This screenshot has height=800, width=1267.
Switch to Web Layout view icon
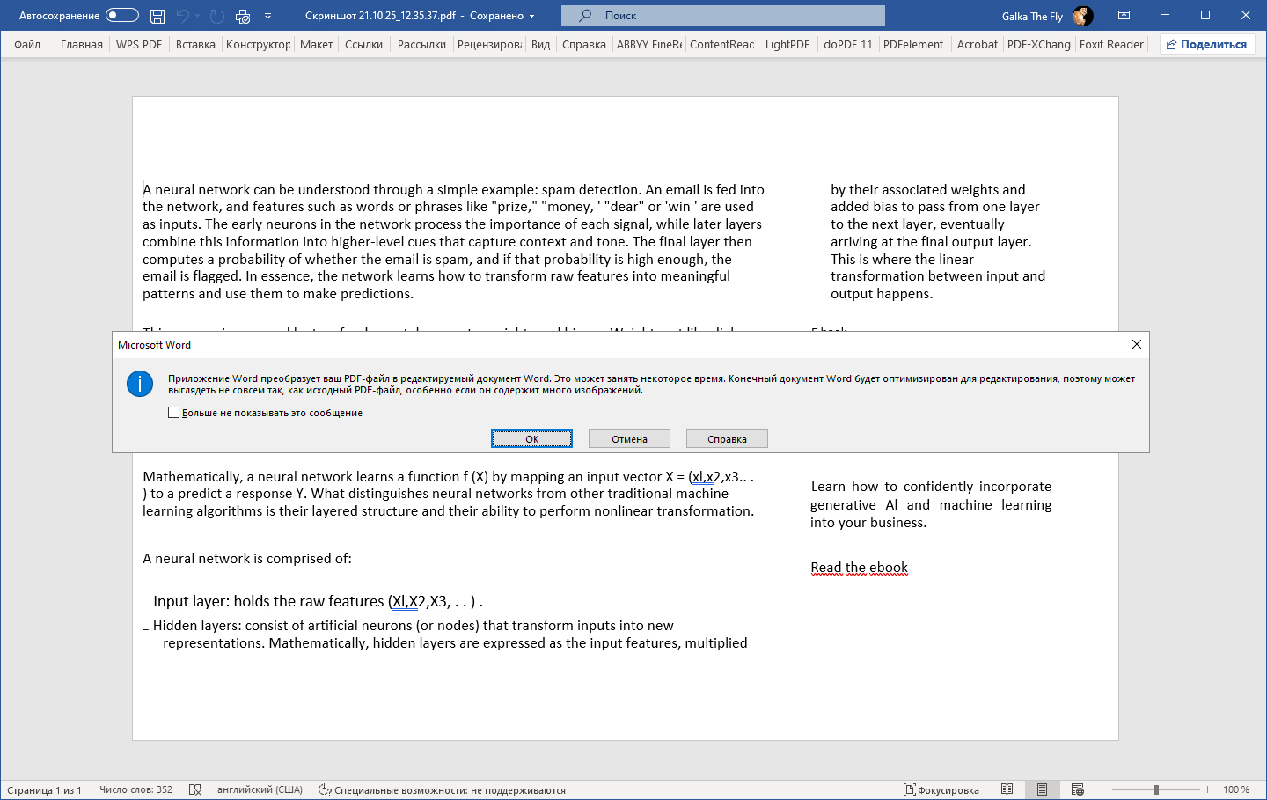click(1077, 789)
